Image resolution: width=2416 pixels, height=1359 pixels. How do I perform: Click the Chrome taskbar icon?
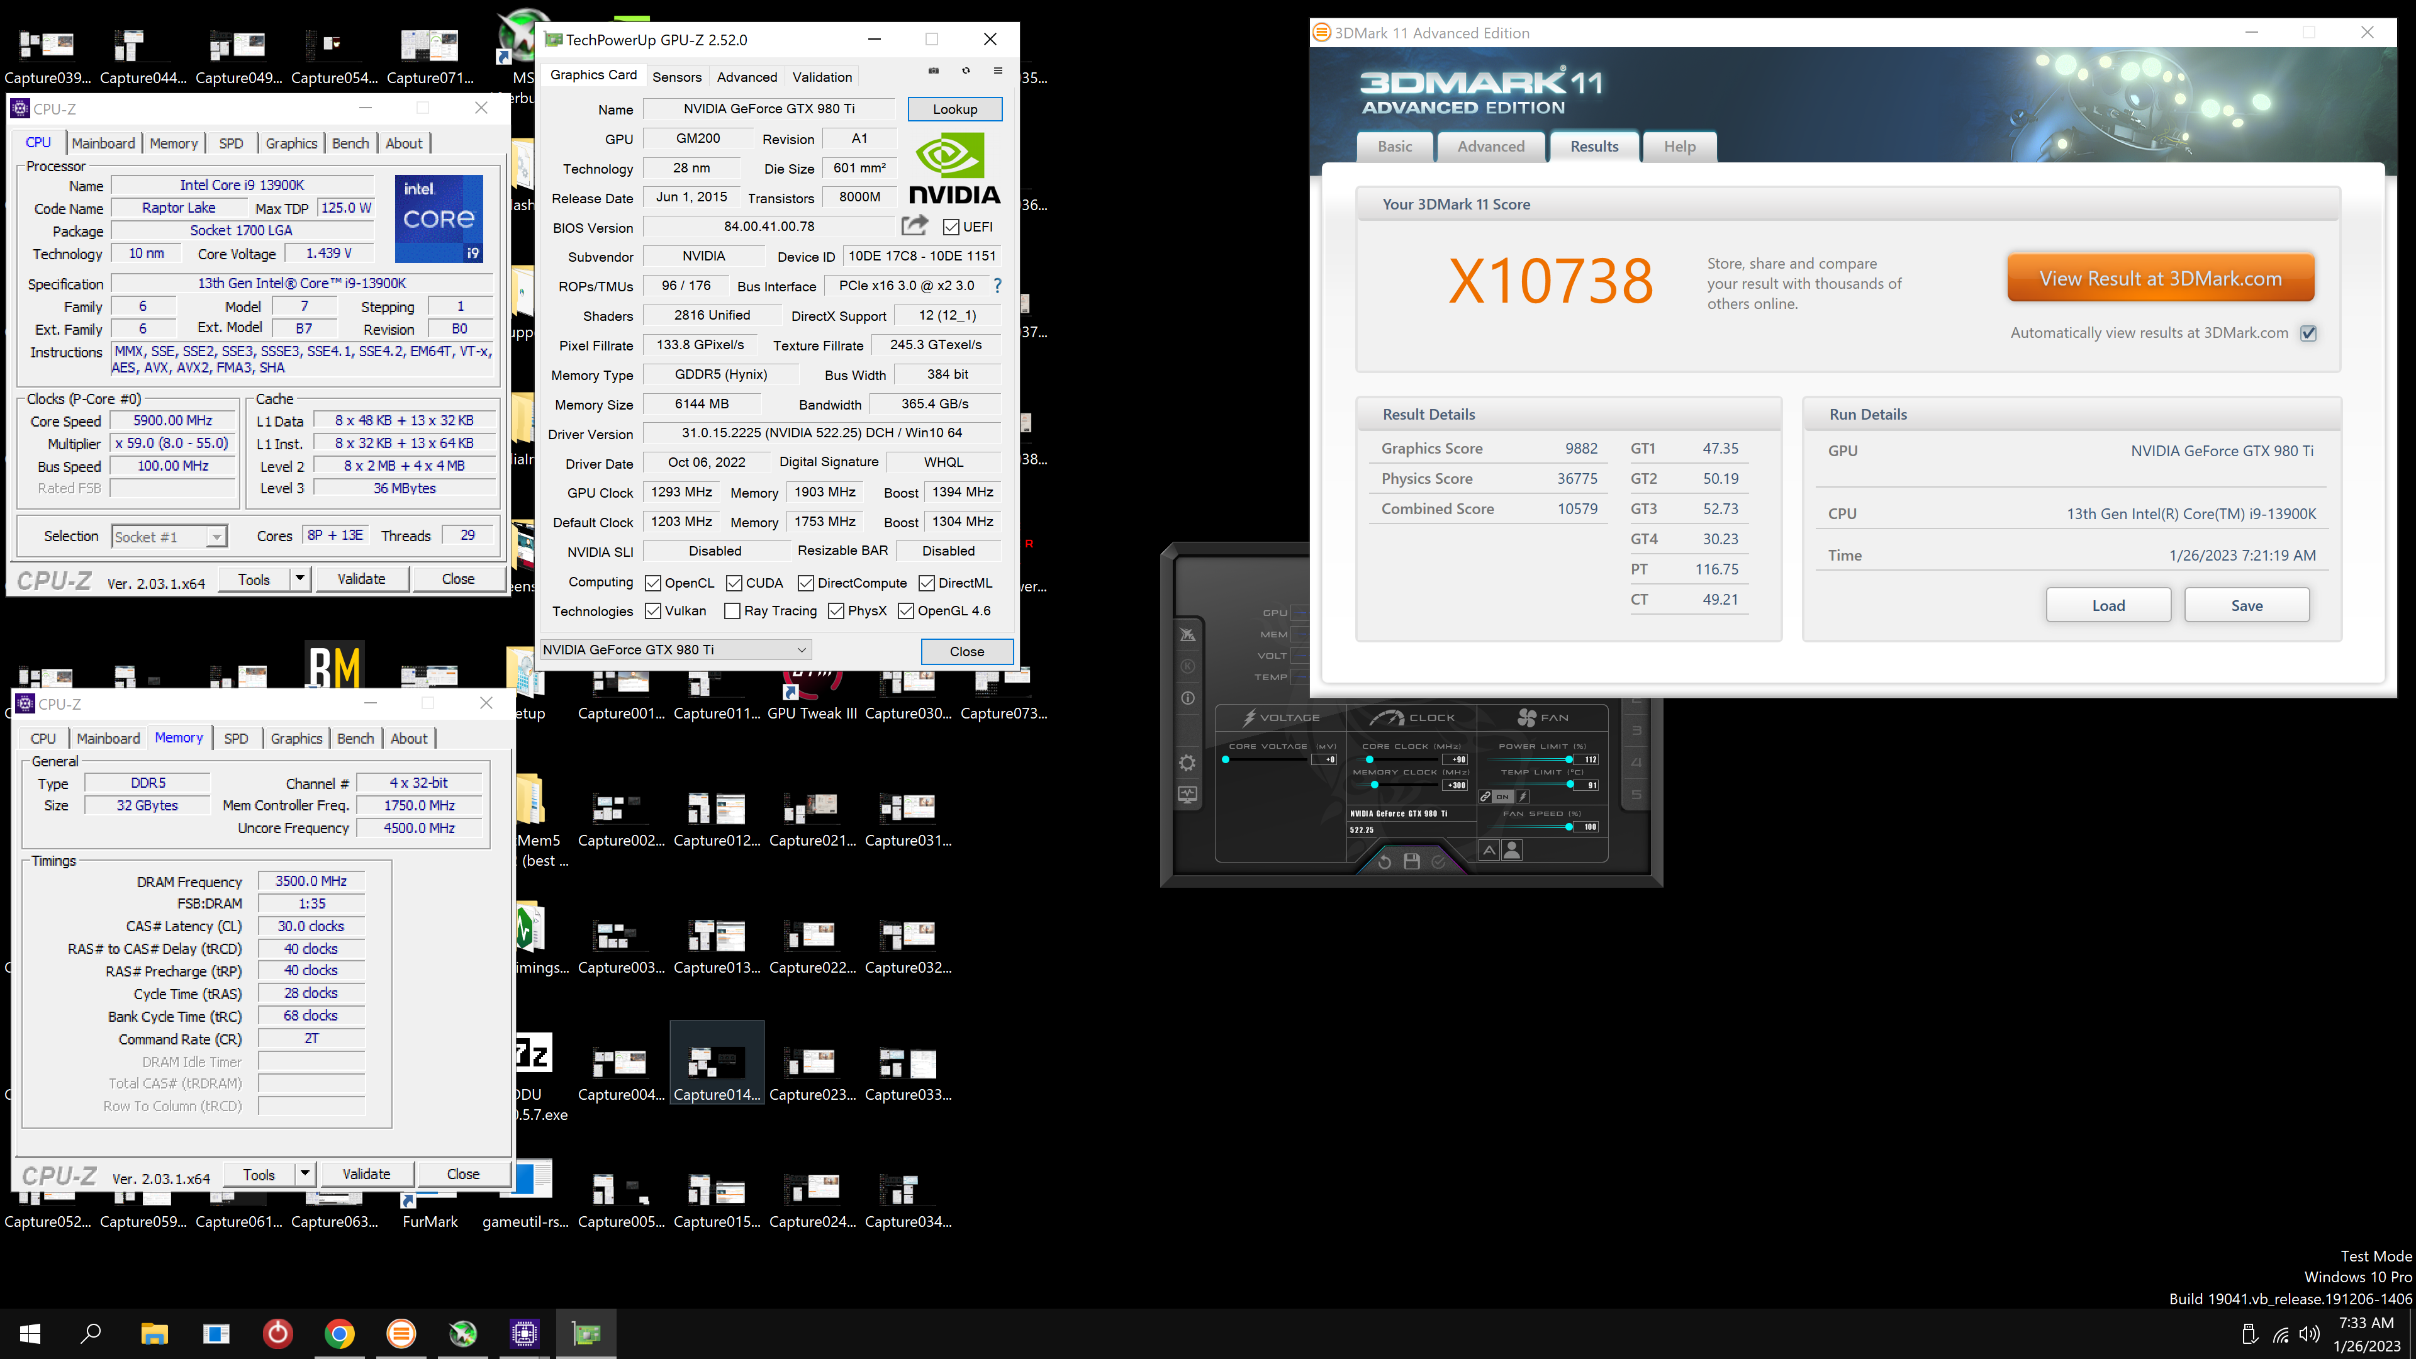click(340, 1334)
